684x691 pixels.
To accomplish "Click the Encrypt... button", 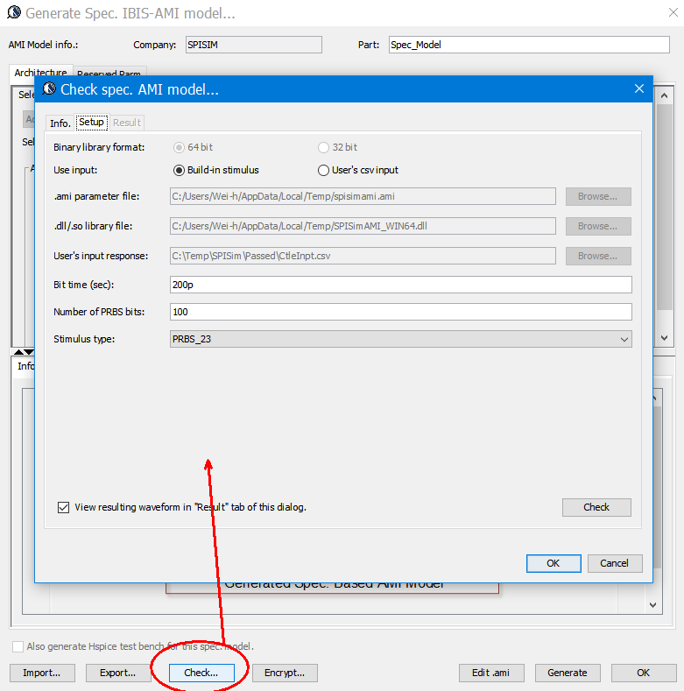I will (285, 673).
